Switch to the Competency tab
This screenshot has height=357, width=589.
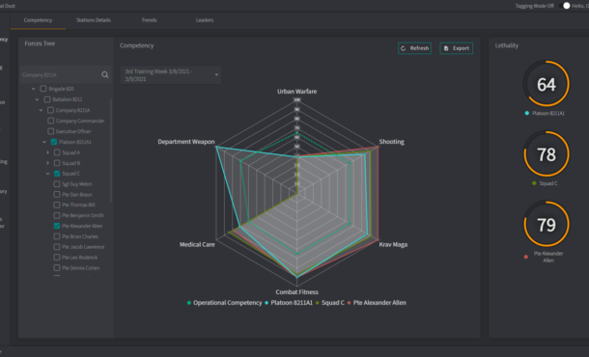[x=38, y=20]
